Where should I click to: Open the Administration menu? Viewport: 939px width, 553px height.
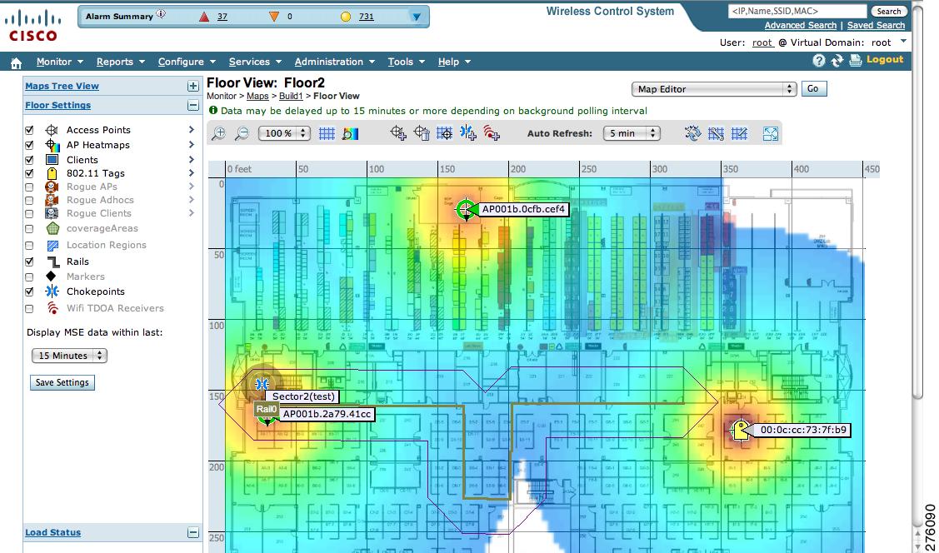[335, 62]
